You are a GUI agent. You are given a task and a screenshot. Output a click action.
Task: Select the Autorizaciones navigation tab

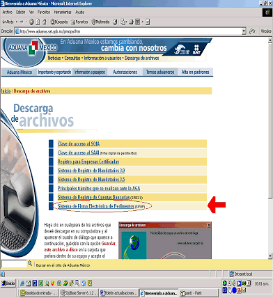(x=125, y=72)
